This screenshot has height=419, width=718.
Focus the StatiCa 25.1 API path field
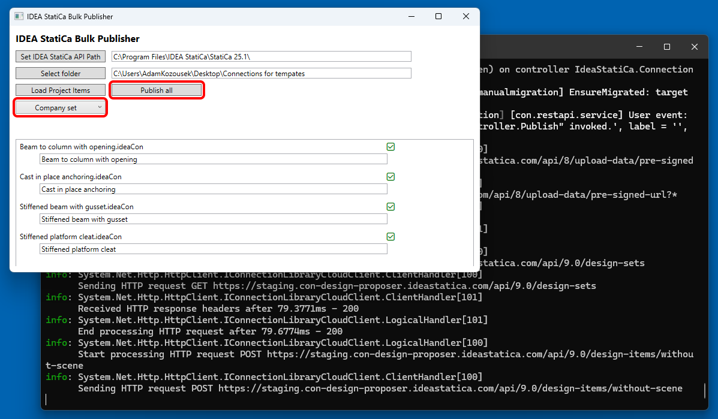click(262, 57)
